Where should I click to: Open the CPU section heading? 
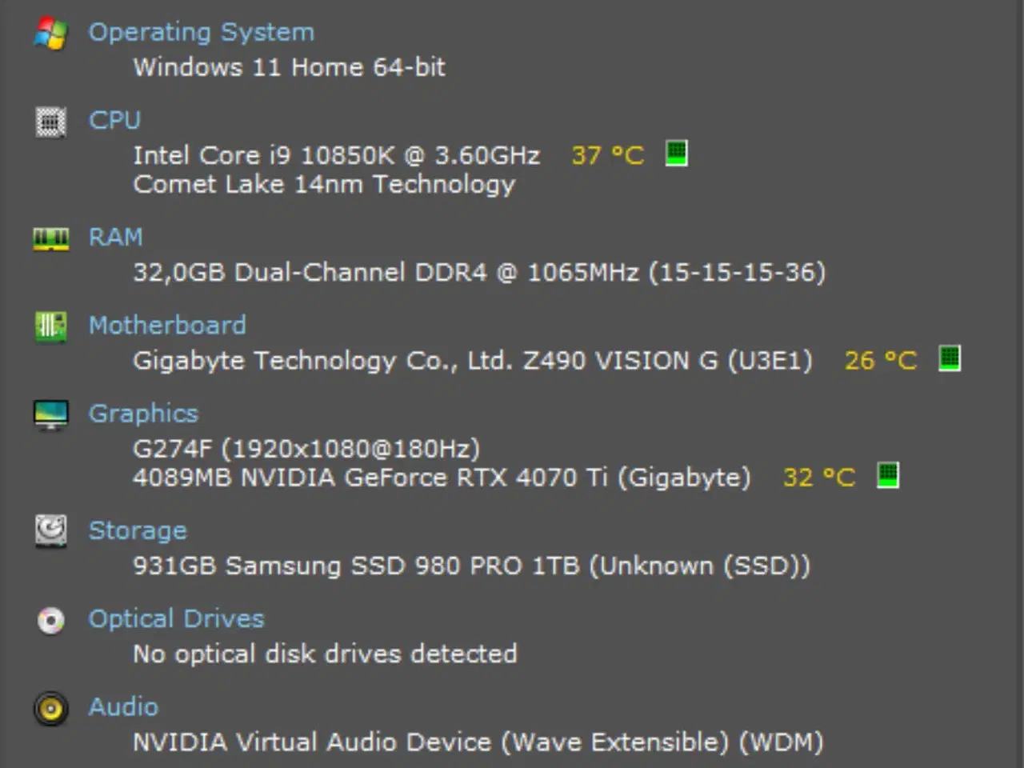[114, 120]
